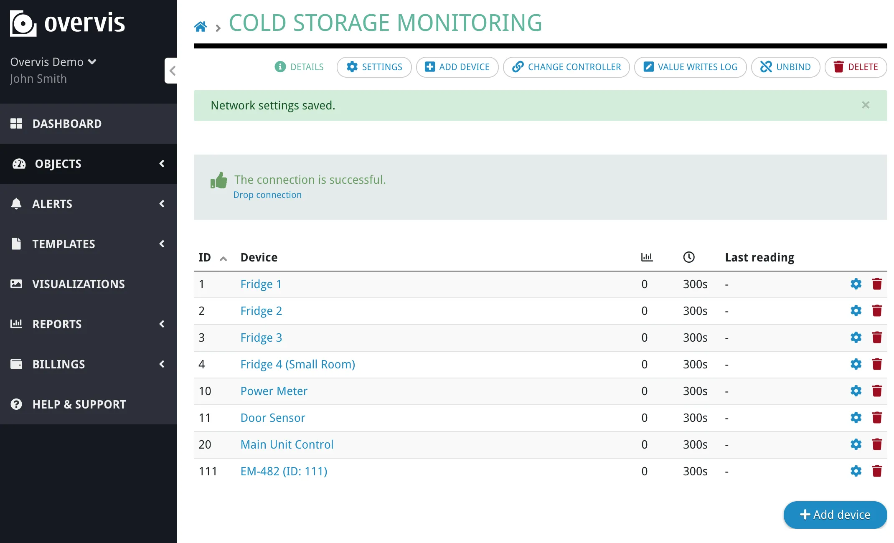
Task: Open the Main Unit Control link
Action: 287,444
